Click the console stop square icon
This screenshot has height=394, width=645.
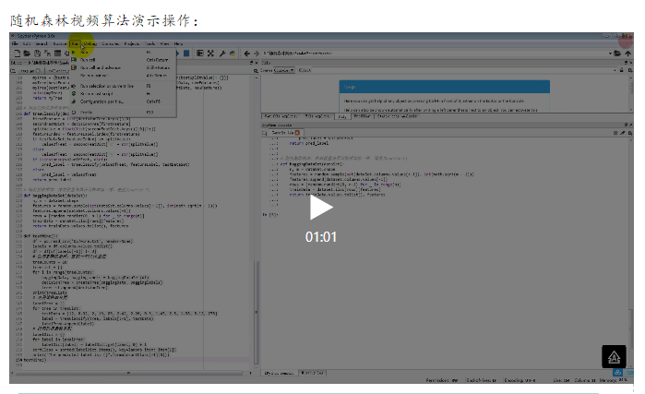(615, 133)
